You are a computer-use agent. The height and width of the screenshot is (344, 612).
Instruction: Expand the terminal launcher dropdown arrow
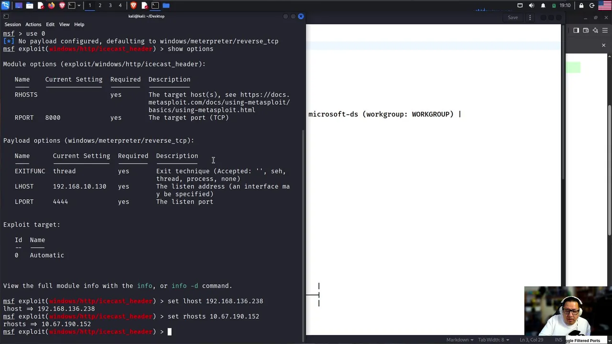(79, 5)
